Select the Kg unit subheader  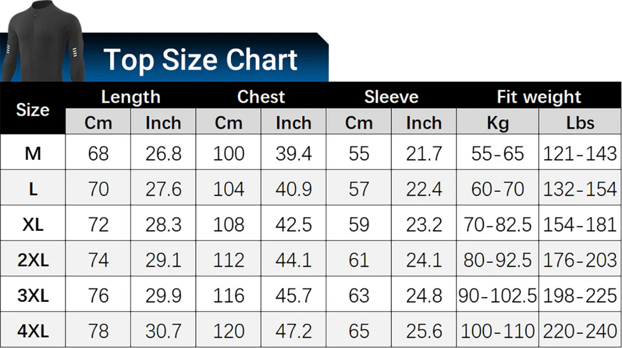[x=497, y=123]
